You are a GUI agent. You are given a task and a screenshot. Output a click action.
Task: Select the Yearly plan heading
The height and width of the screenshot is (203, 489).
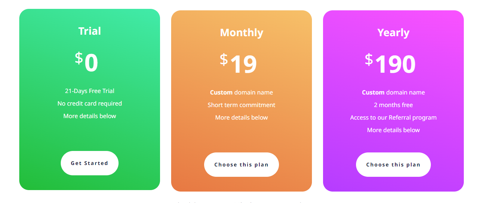coord(393,32)
